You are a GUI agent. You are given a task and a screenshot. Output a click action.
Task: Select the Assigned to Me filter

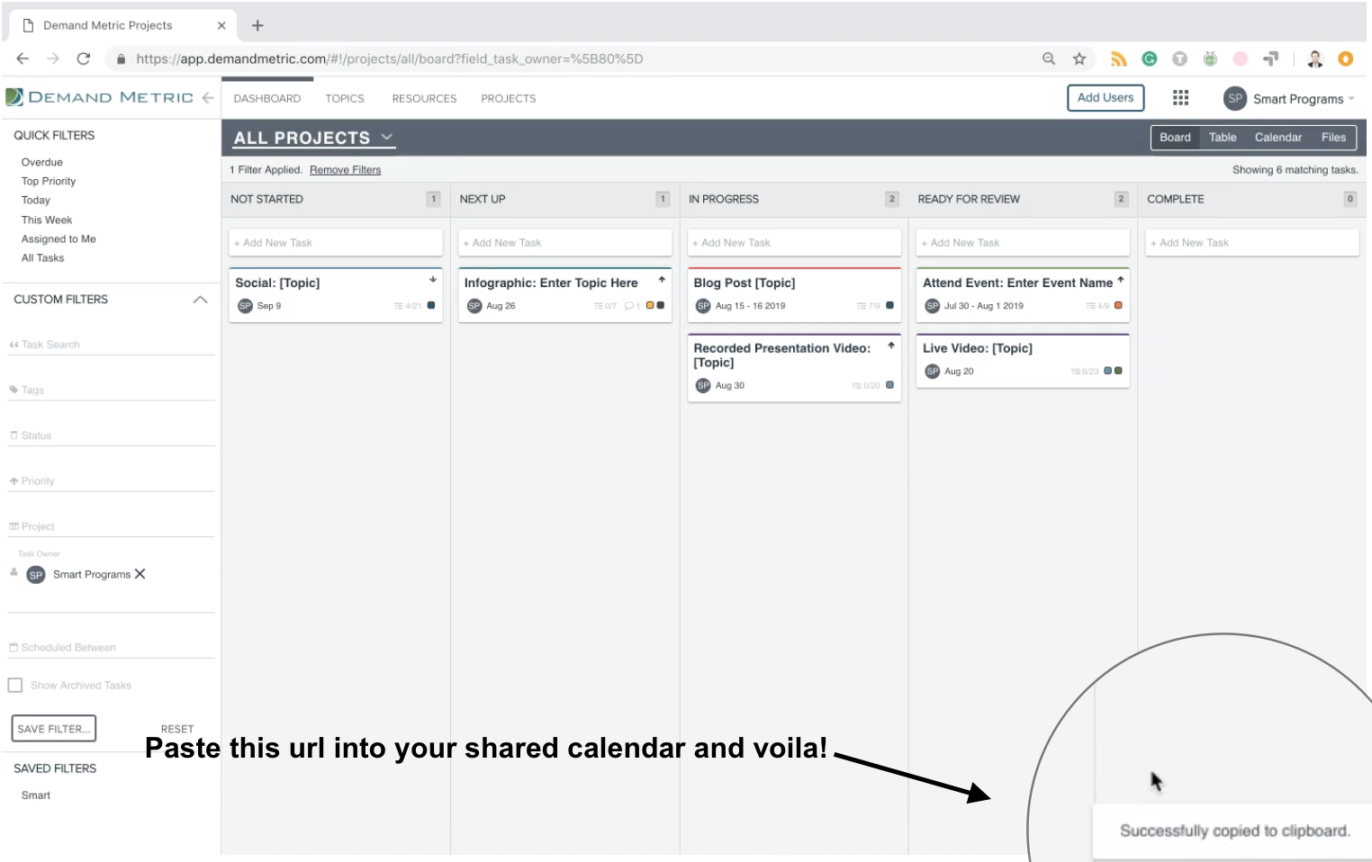click(59, 238)
